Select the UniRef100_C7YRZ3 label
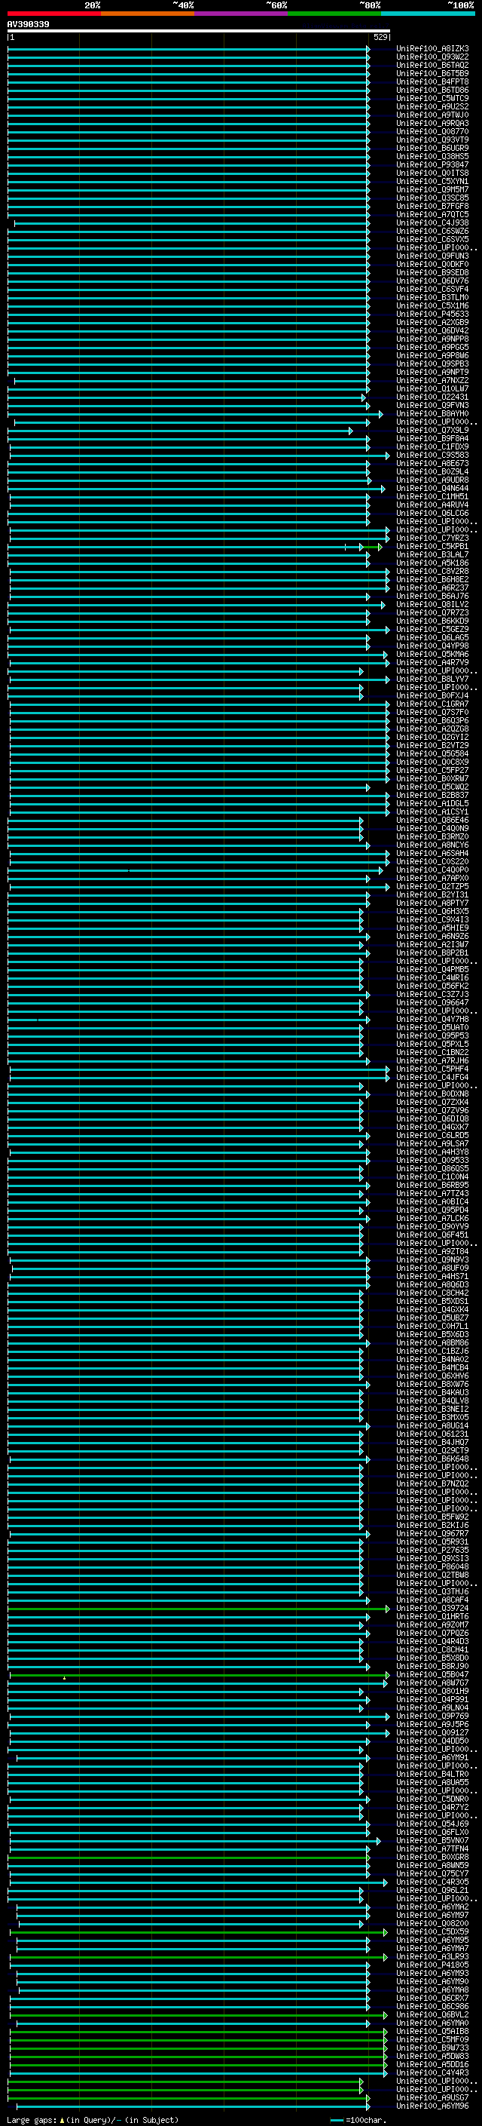482x2126 pixels. [x=432, y=538]
